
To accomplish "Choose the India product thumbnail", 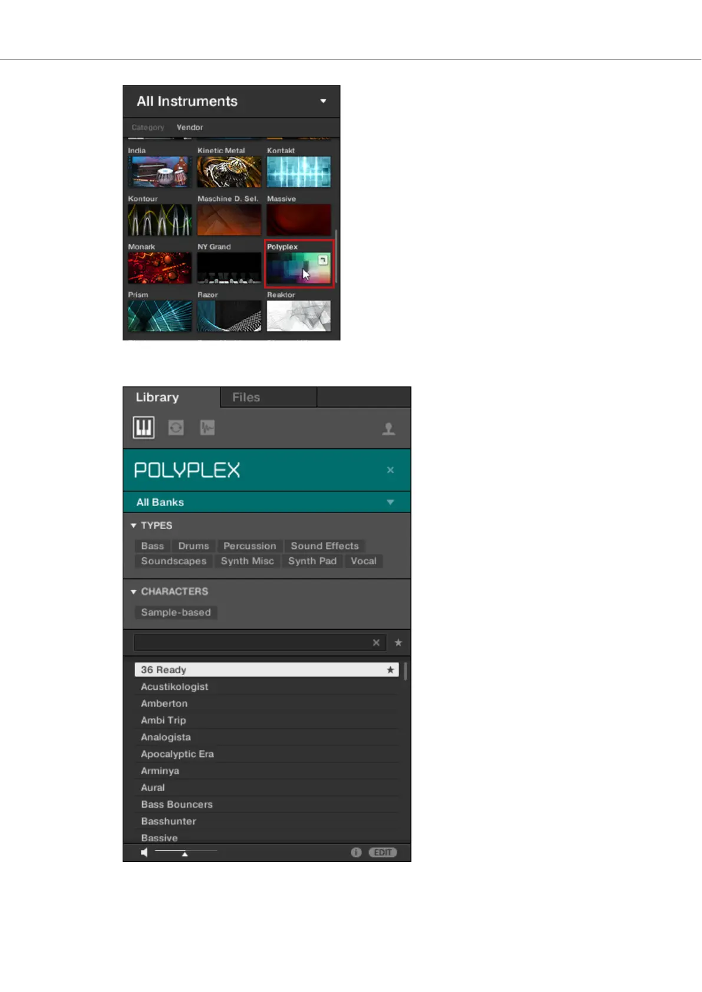I will [160, 171].
